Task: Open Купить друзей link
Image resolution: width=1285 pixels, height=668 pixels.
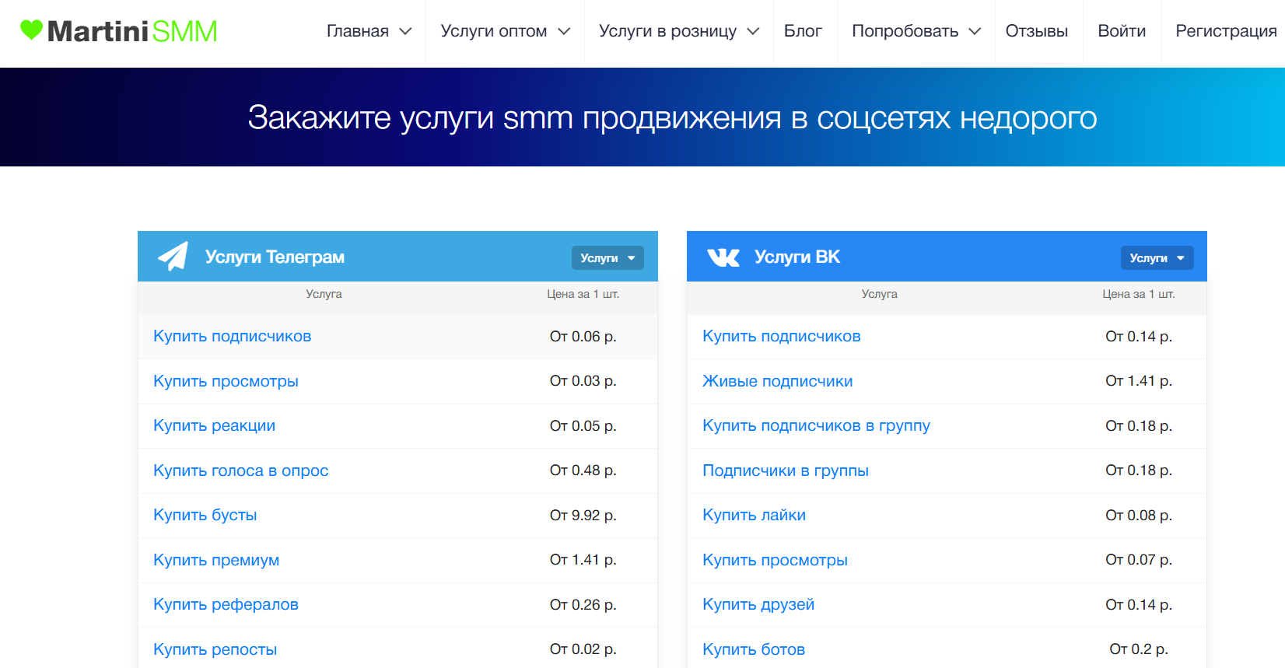Action: click(758, 604)
